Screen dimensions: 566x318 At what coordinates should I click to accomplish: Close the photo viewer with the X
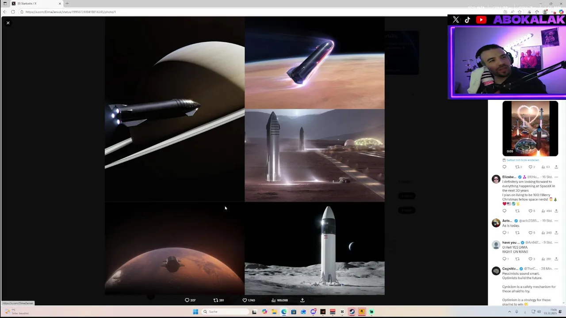[x=8, y=23]
